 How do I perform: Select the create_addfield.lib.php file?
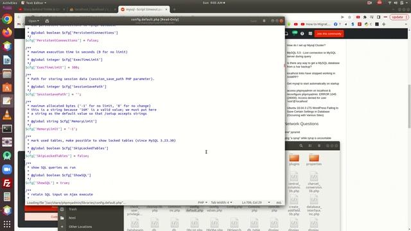tap(294, 205)
